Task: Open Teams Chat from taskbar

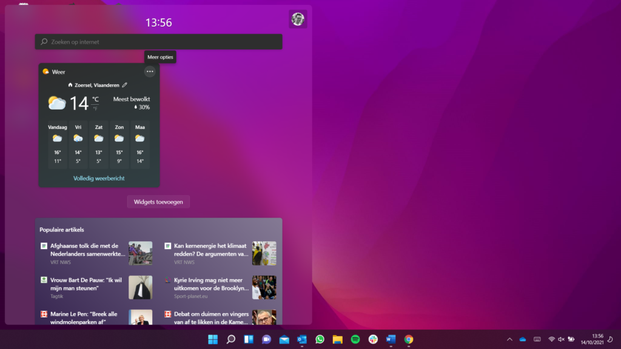Action: click(266, 339)
